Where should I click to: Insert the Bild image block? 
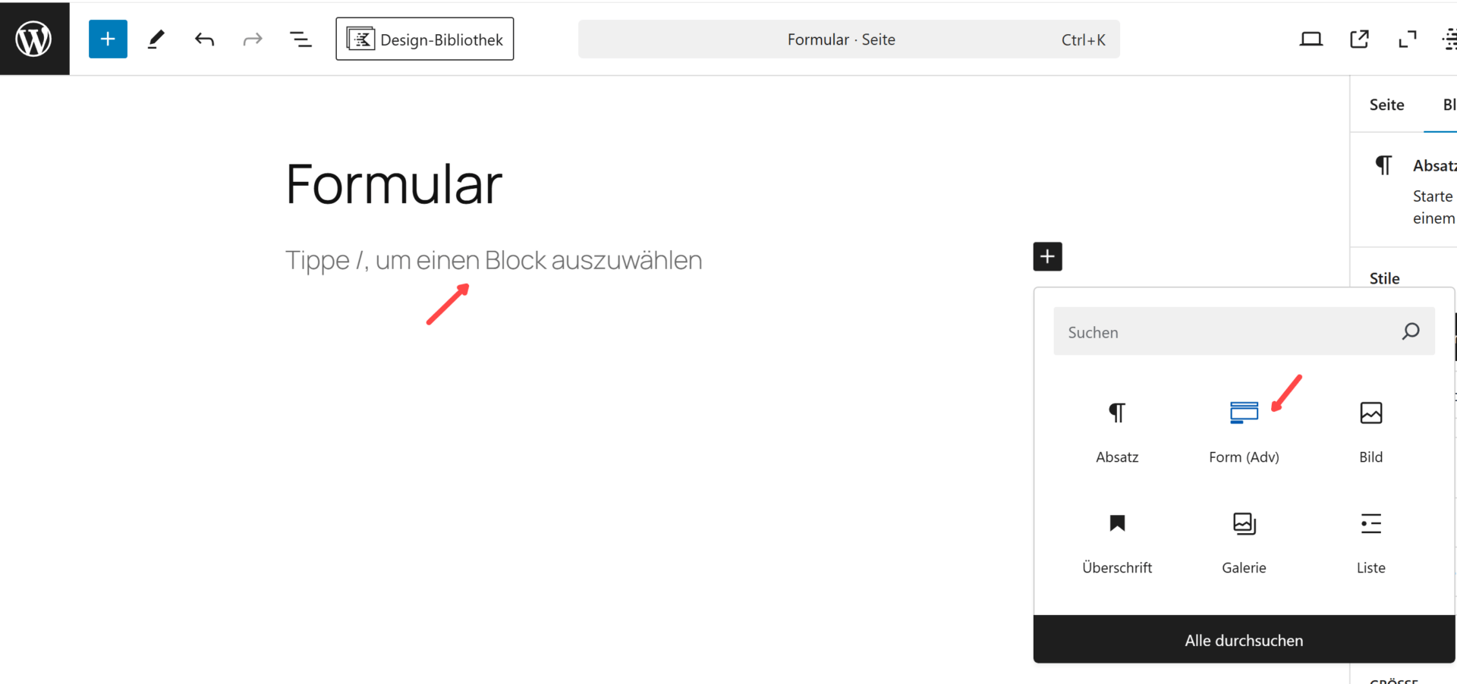(1370, 430)
